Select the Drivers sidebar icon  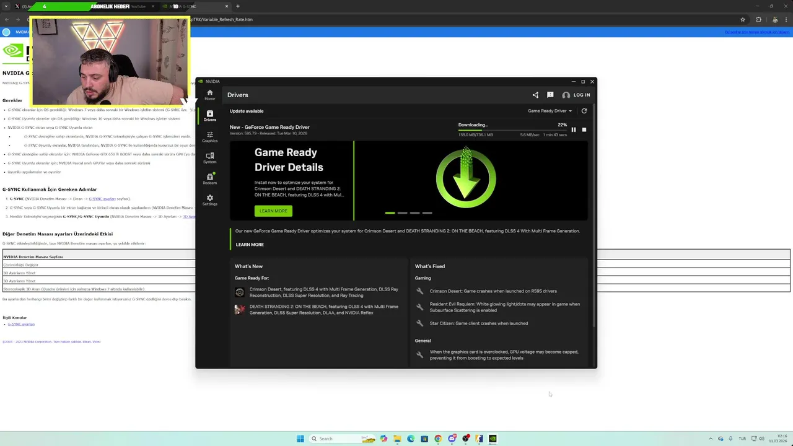[x=209, y=116]
